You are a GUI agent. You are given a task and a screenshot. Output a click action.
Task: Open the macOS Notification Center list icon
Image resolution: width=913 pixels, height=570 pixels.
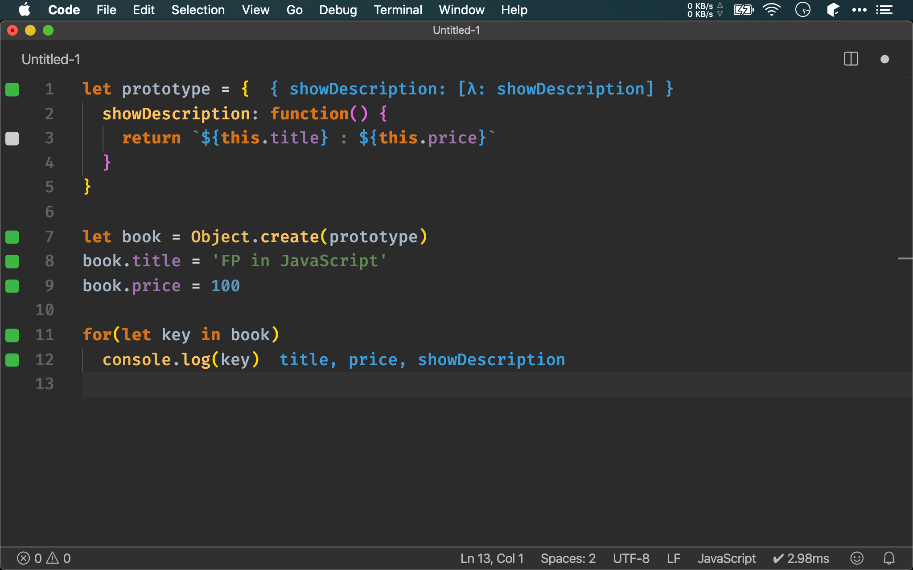(884, 10)
